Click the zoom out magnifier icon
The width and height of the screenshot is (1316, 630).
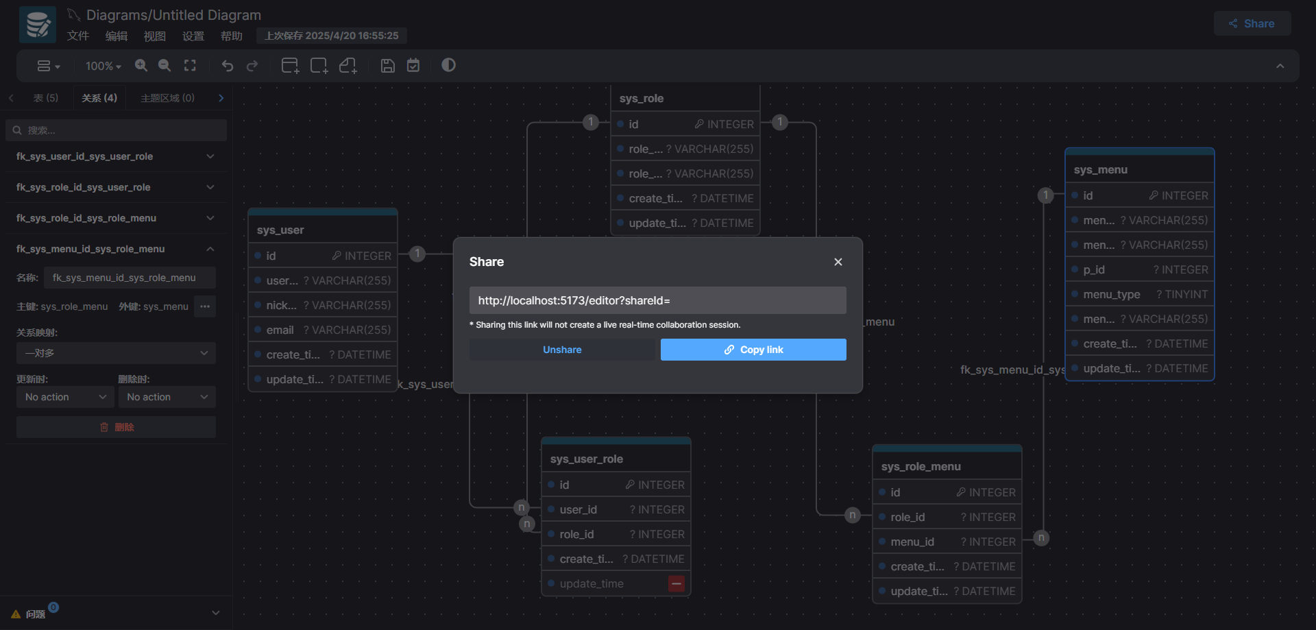164,66
